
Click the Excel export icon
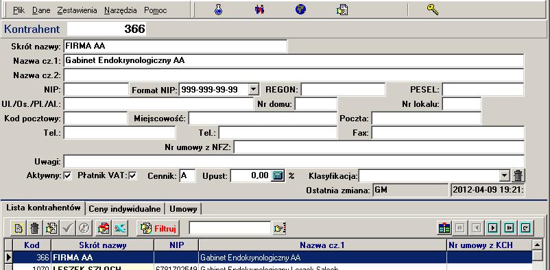point(120,228)
